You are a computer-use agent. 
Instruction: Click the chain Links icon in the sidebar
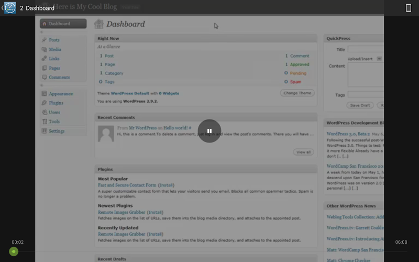tap(45, 59)
